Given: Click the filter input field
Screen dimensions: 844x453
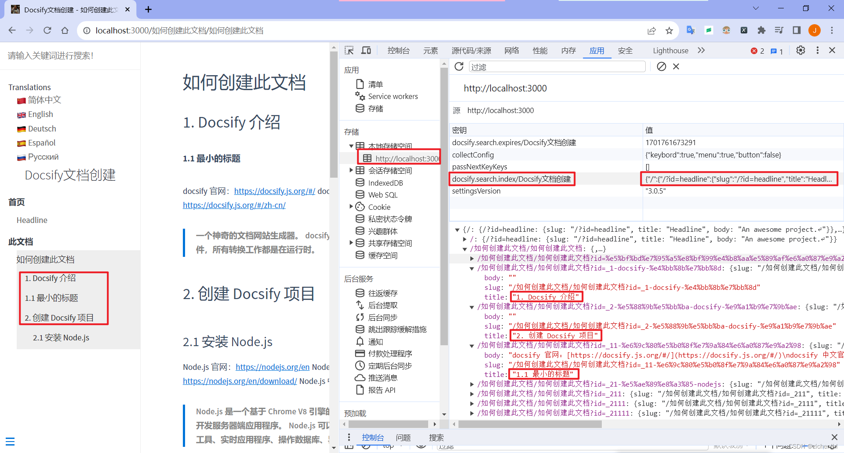Looking at the screenshot, I should click(x=557, y=67).
